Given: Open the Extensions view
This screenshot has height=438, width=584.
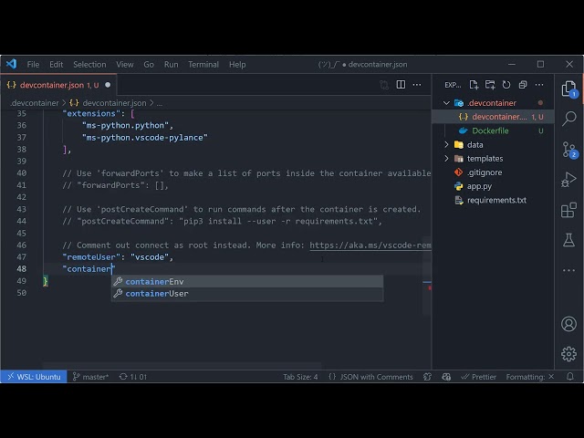Looking at the screenshot, I should pyautogui.click(x=568, y=210).
